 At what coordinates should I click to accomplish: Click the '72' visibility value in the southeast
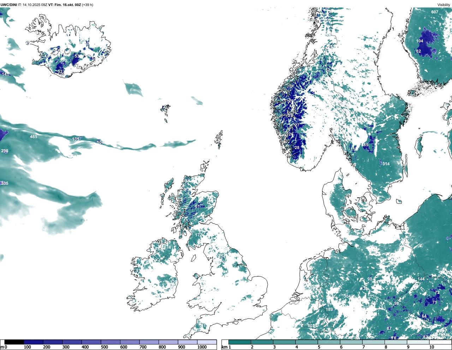point(437,292)
